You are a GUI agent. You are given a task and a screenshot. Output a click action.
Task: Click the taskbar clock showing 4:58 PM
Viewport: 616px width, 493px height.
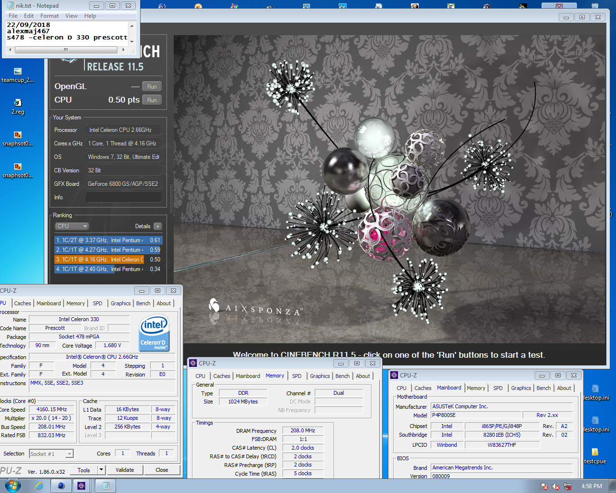click(x=591, y=486)
